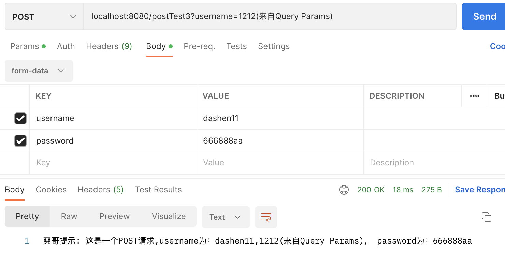505x268 pixels.
Task: Uncheck the username row checkbox
Action: coord(20,118)
